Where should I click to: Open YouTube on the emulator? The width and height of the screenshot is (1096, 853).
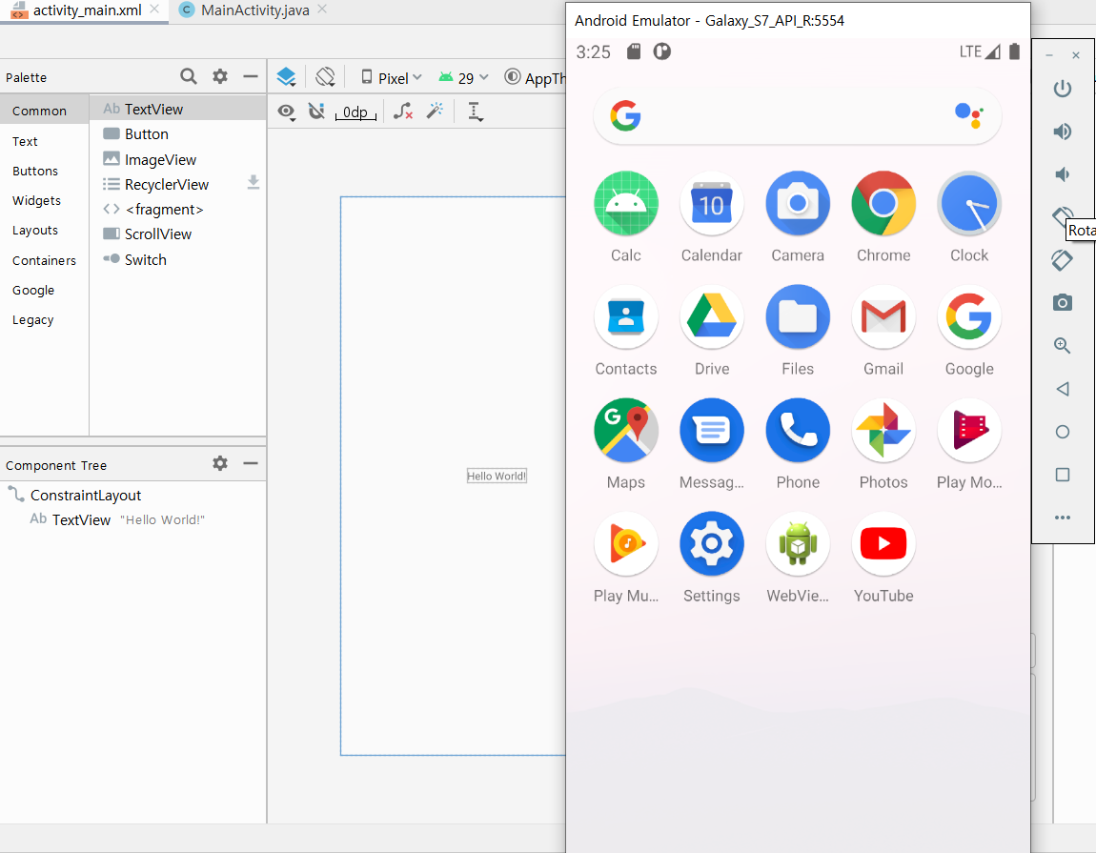[x=883, y=544]
